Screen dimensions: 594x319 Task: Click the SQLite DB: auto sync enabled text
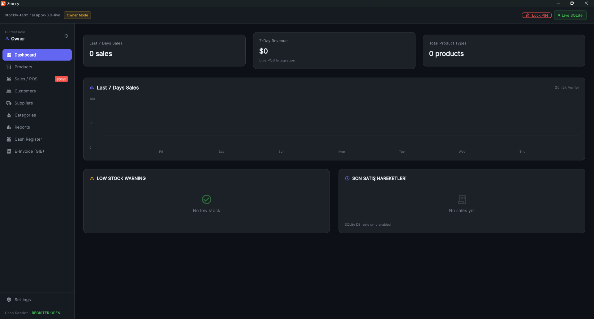point(368,225)
